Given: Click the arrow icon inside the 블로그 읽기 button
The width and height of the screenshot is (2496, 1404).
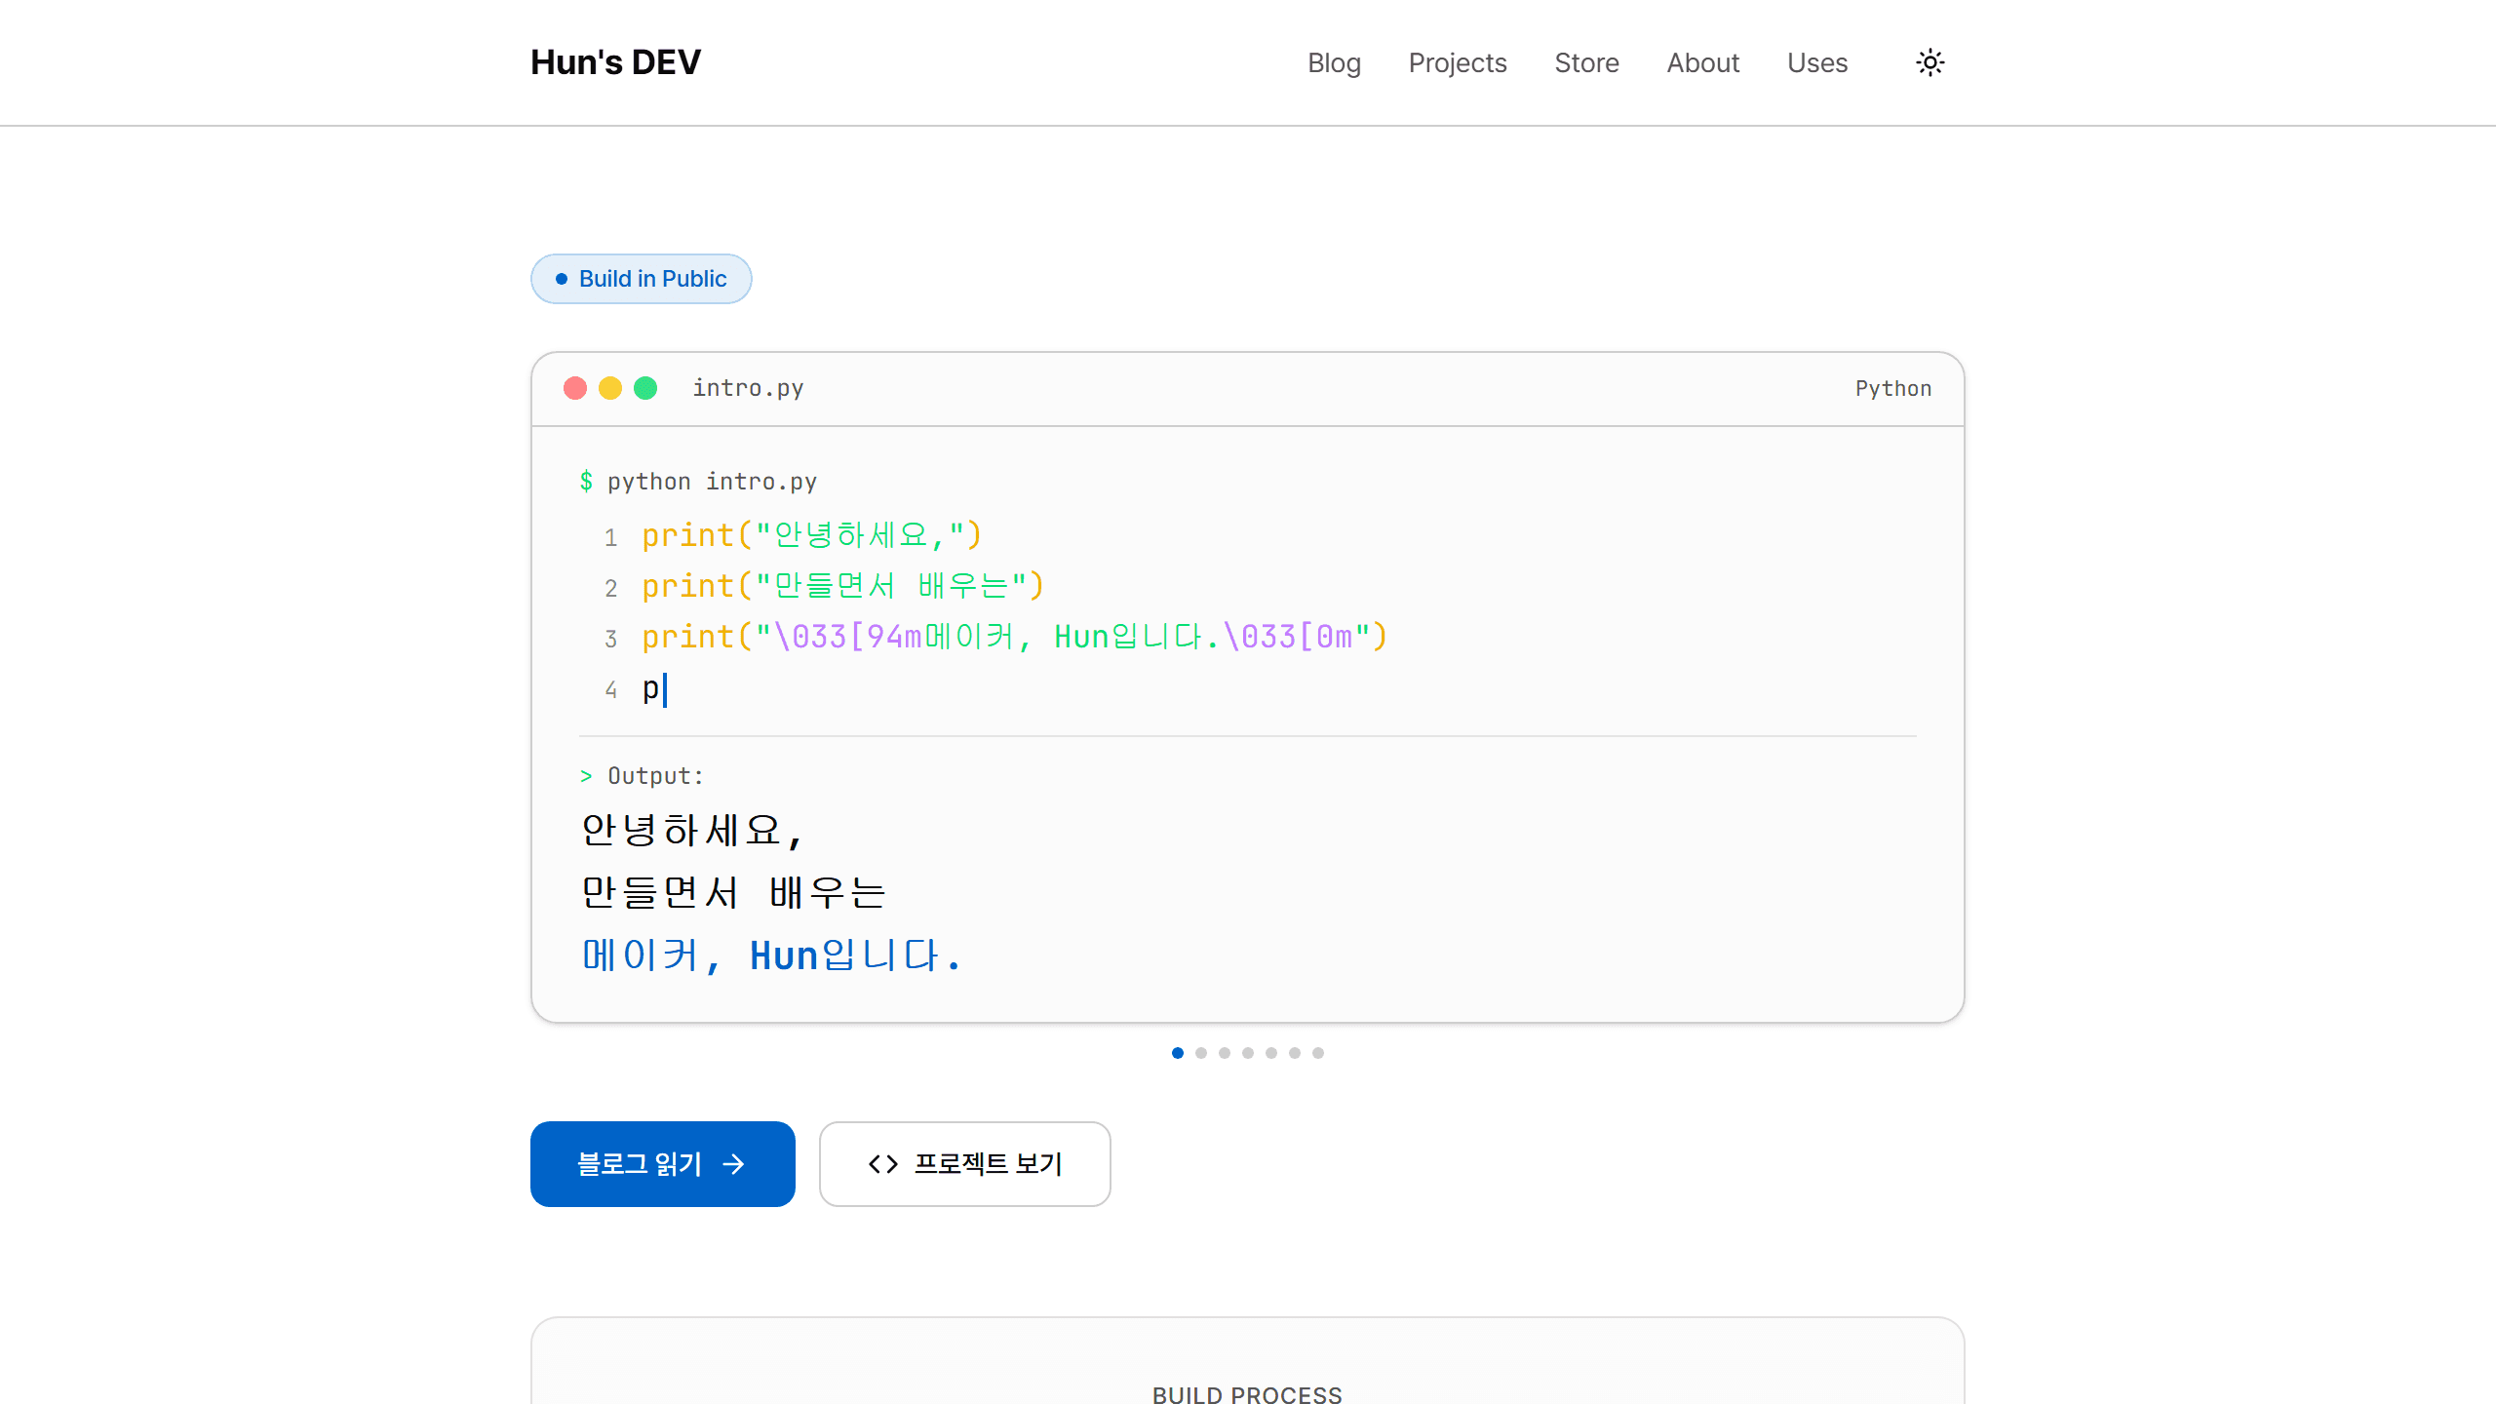Looking at the screenshot, I should click(x=733, y=1163).
